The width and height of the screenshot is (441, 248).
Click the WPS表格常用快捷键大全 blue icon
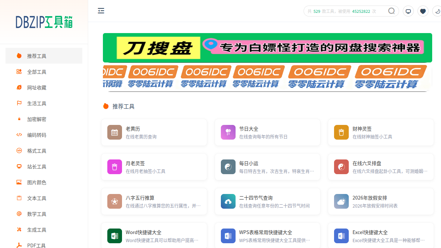[228, 236]
